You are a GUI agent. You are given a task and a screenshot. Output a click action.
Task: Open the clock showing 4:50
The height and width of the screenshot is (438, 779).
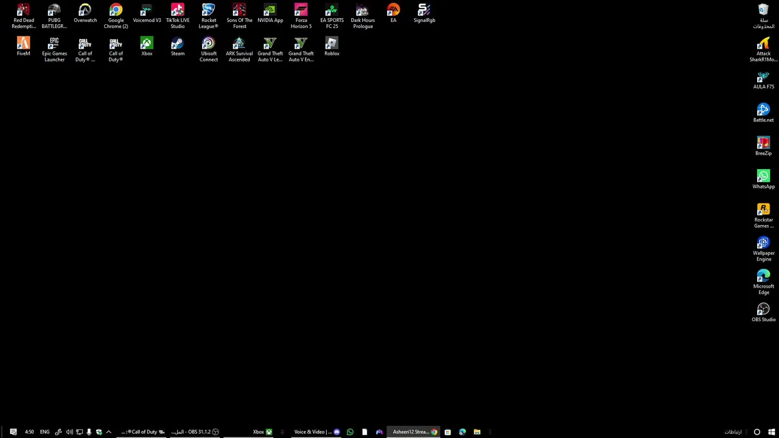pyautogui.click(x=29, y=432)
